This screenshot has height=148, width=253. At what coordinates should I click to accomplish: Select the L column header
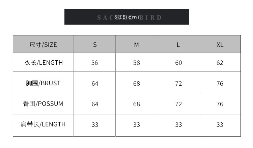(x=178, y=45)
